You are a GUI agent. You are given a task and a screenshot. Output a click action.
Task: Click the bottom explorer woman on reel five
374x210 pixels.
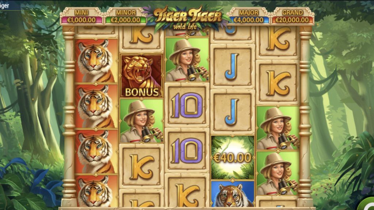(278, 173)
